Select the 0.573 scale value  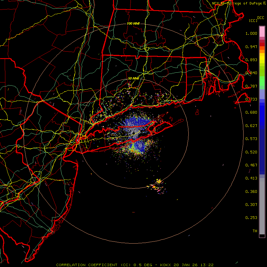[x=251, y=139]
